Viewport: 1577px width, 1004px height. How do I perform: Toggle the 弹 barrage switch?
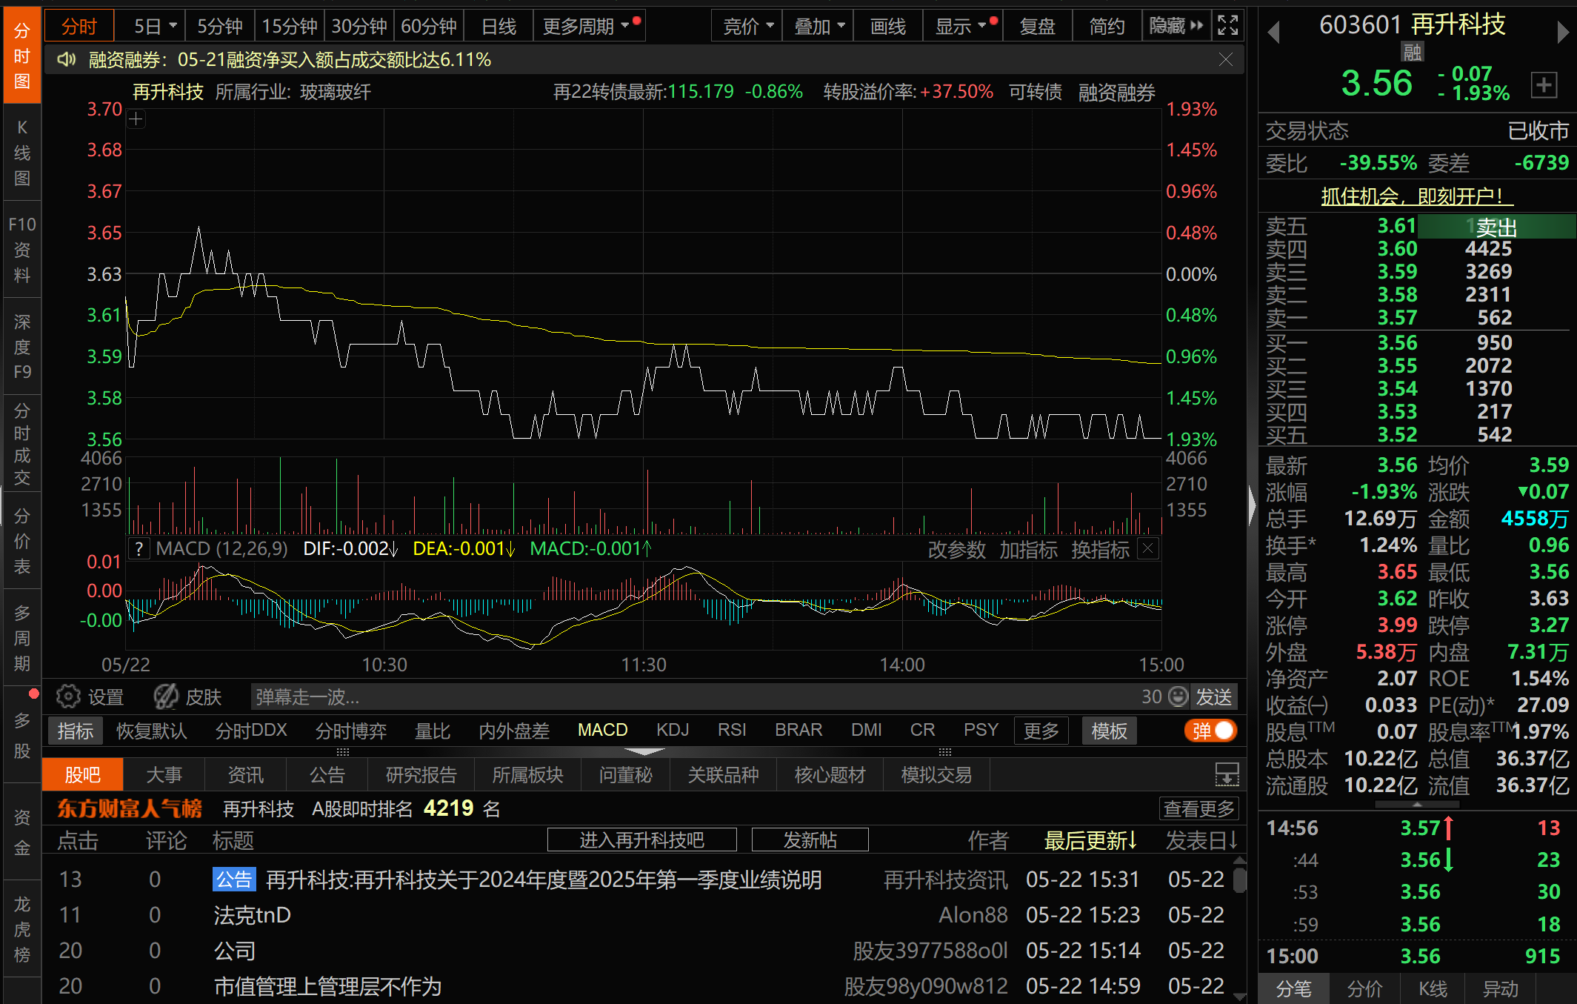[1211, 731]
